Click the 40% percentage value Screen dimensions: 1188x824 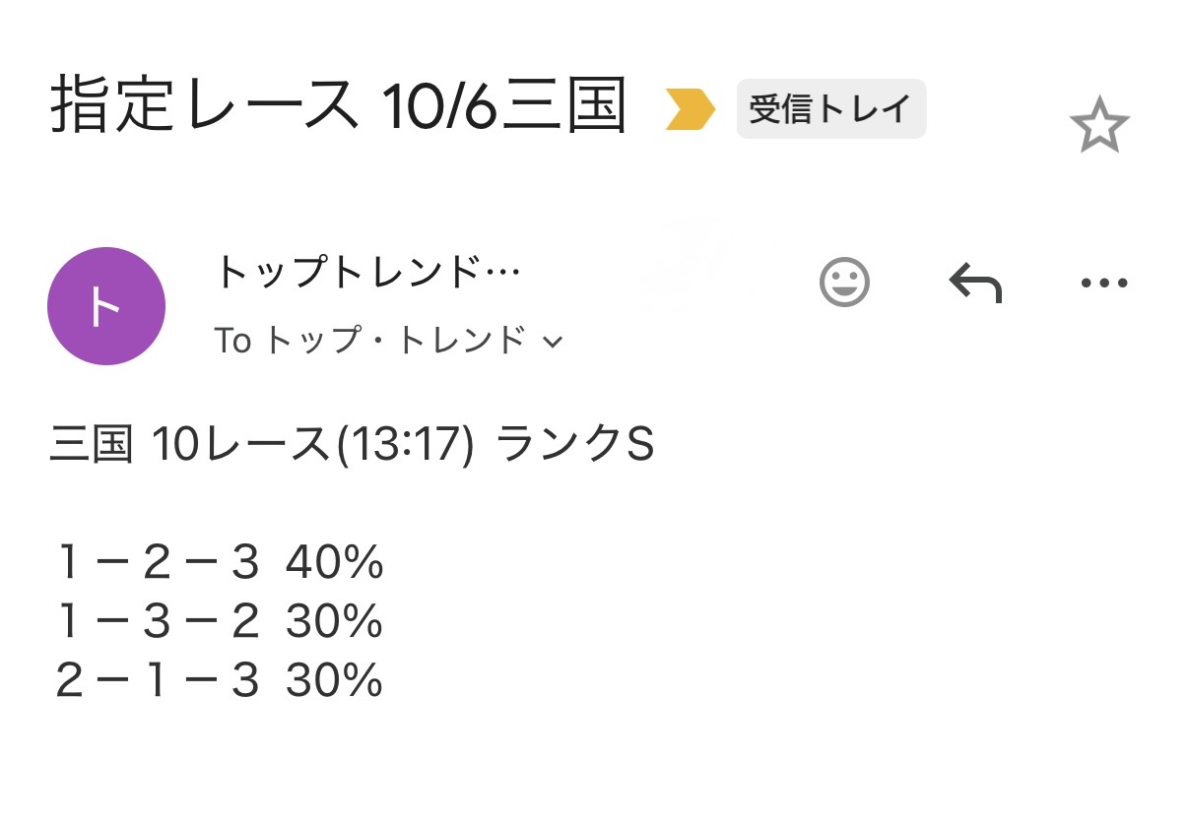tap(334, 564)
